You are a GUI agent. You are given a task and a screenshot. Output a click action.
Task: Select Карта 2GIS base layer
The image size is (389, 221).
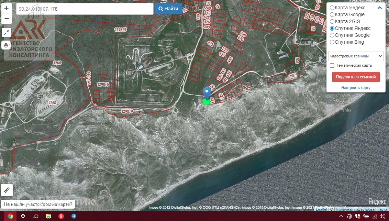(x=332, y=21)
